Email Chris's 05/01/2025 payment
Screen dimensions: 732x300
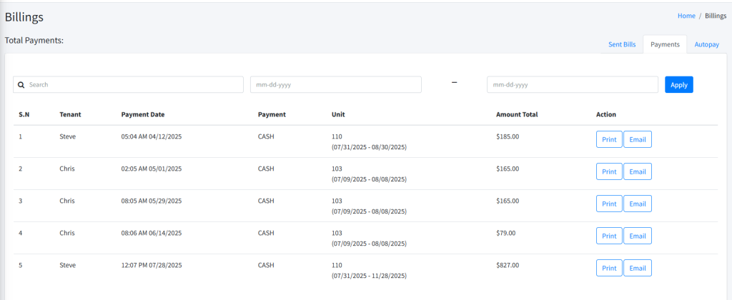point(637,171)
